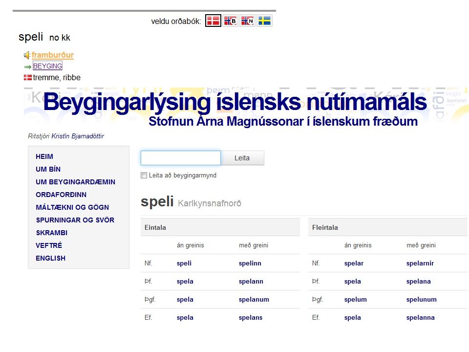The height and width of the screenshot is (352, 469).
Task: Play pronunciation via the speaker icon
Action: [27, 55]
